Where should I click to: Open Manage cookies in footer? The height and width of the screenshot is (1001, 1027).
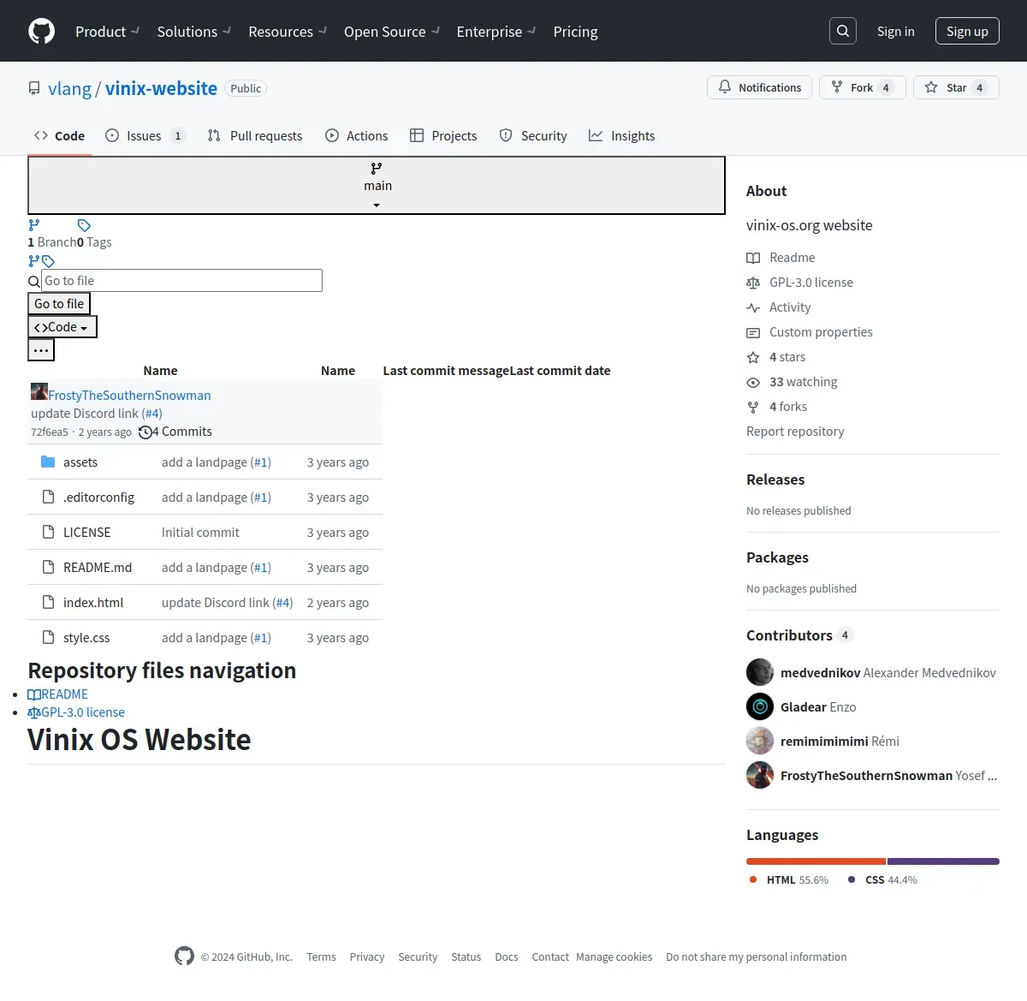(614, 956)
